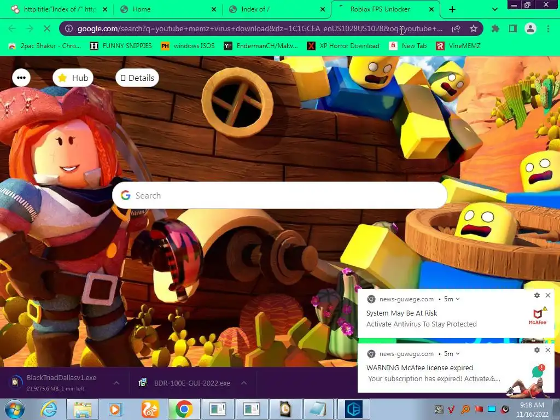Open the Chrome three-dot menu
Viewport: 560px width, 420px height.
point(548,28)
